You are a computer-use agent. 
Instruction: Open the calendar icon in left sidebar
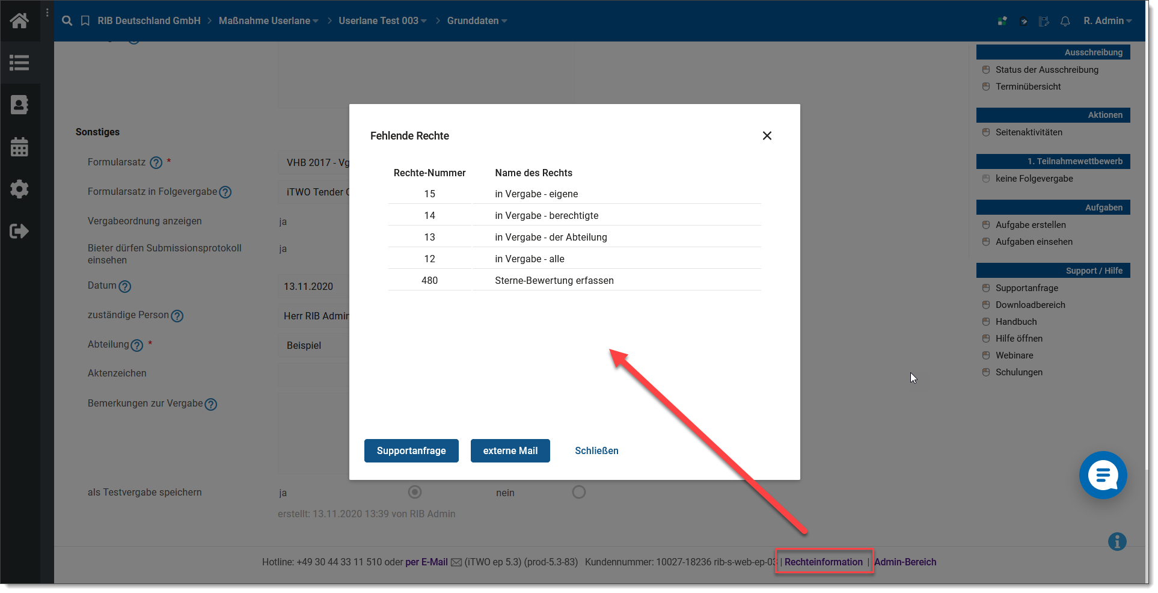click(x=19, y=147)
